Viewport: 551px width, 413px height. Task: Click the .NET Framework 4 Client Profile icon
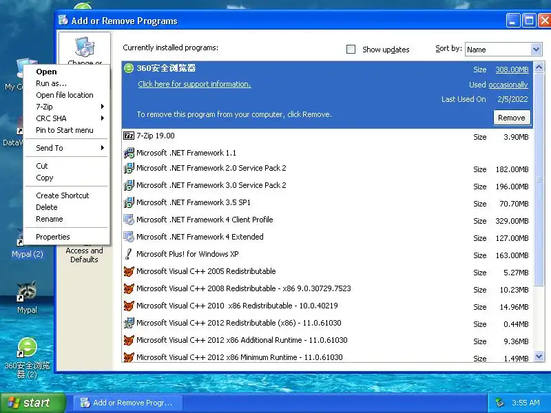pyautogui.click(x=129, y=220)
